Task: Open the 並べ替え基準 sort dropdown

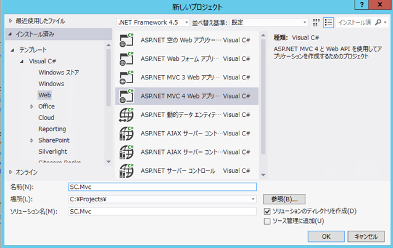Action: 269,22
